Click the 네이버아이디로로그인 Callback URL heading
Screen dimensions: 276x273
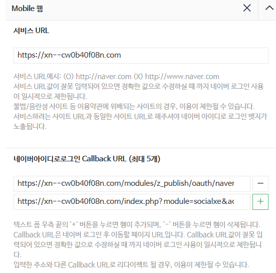tap(87, 159)
